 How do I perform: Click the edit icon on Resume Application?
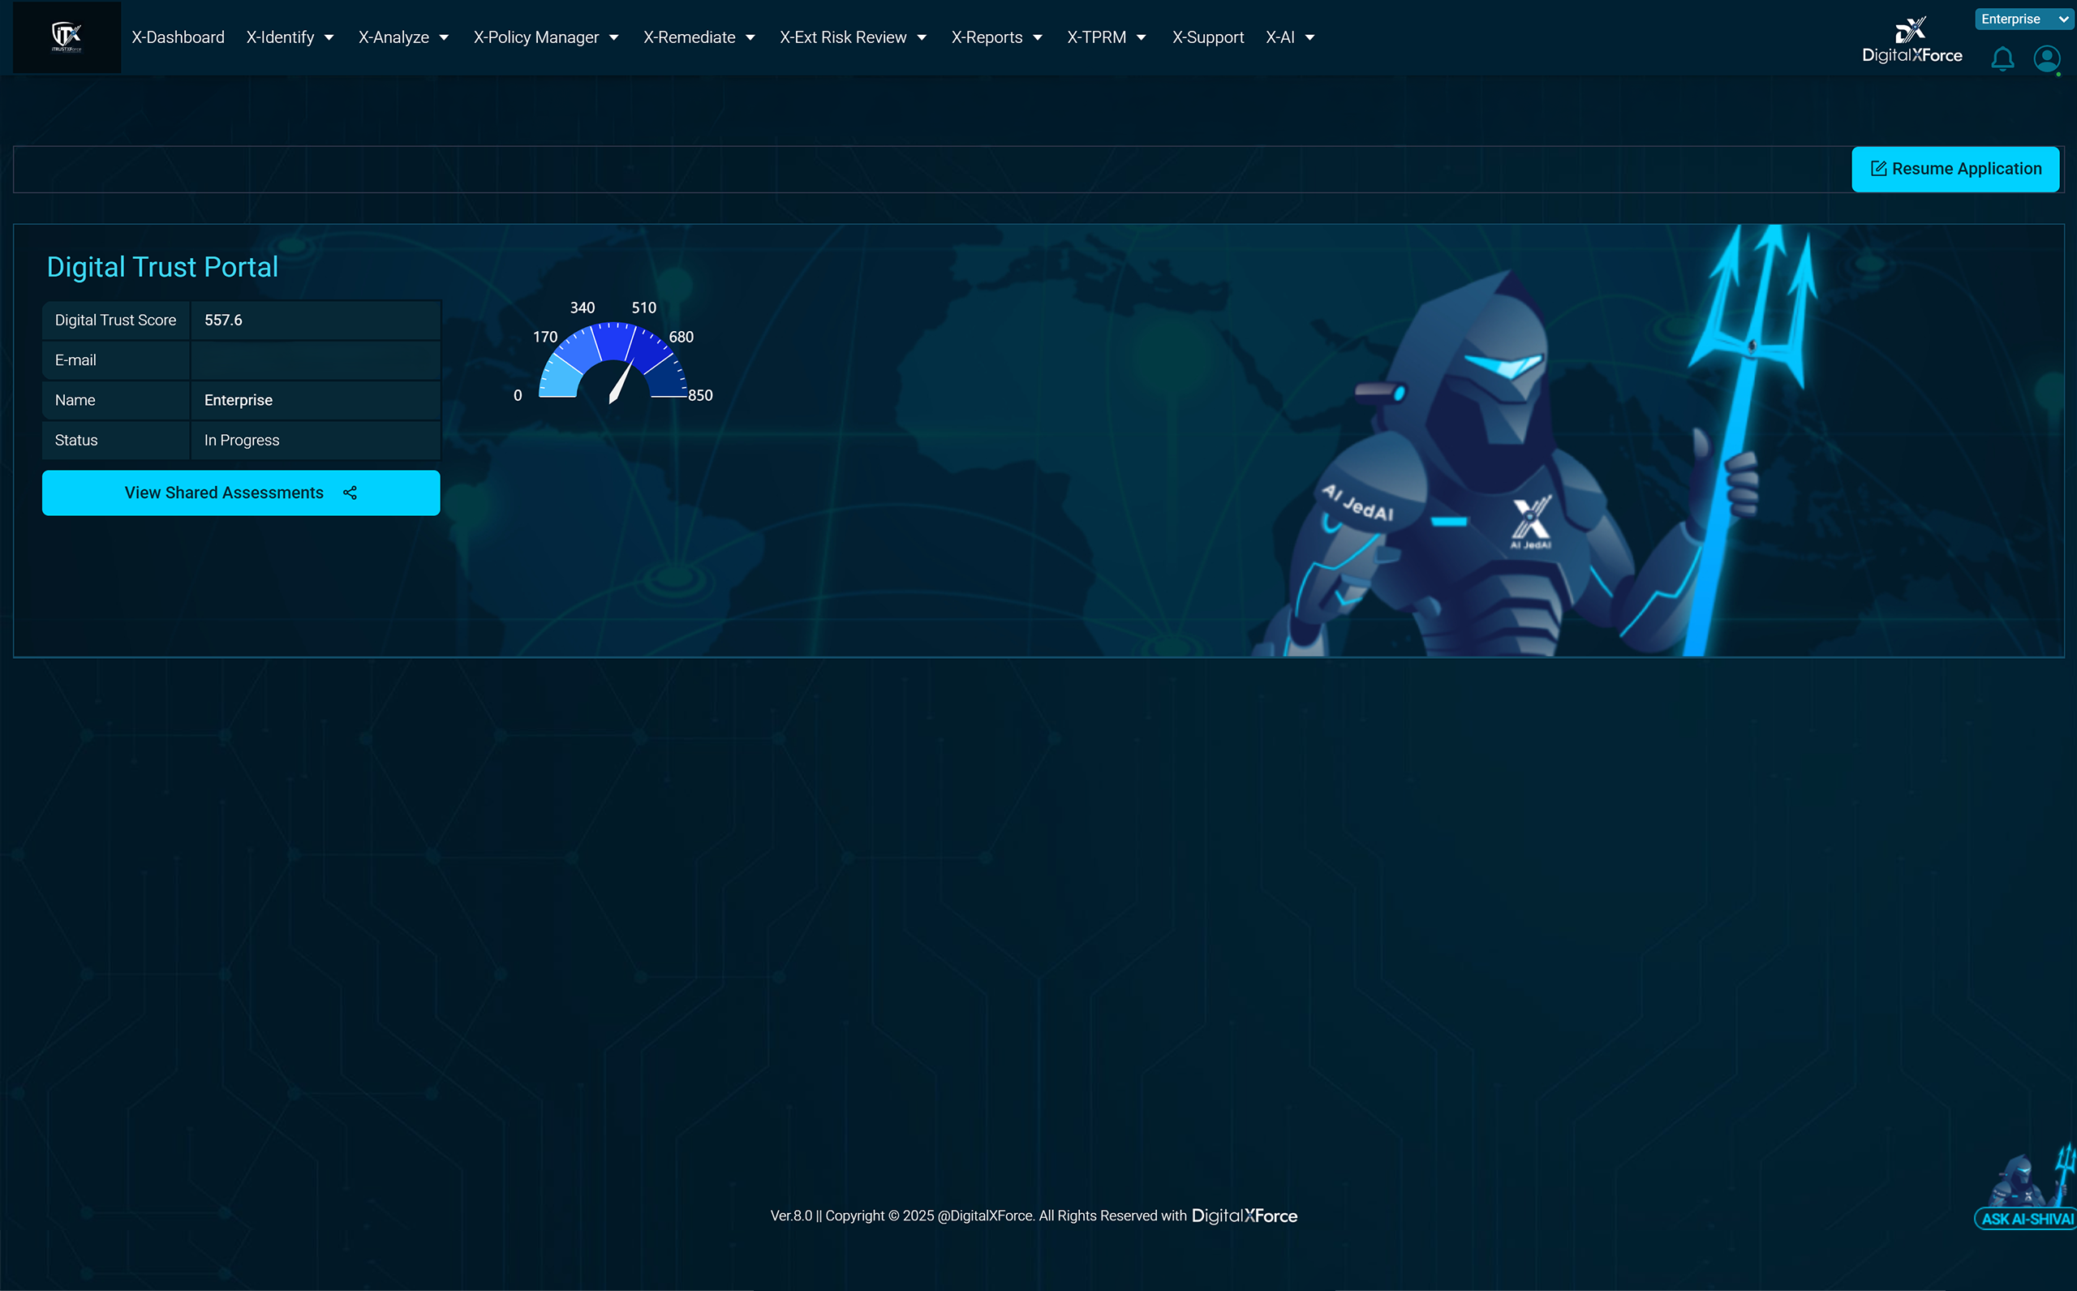coord(1878,169)
